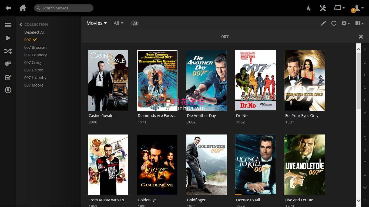Viewport: 369px width, 207px height.
Task: Open the activity pulse icon
Action: [308, 8]
